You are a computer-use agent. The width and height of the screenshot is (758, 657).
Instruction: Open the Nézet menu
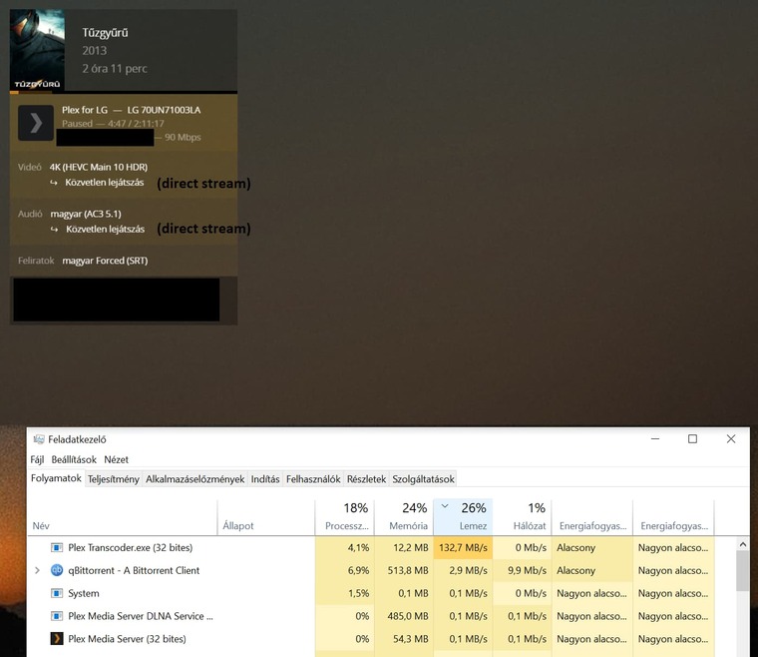117,459
